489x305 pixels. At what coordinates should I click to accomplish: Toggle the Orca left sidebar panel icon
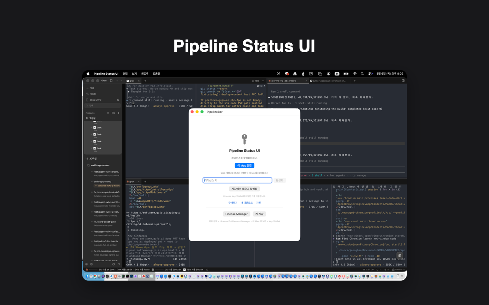pos(111,80)
